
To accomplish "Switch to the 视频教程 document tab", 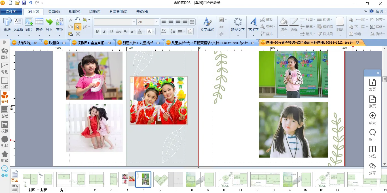I will 24,43.
